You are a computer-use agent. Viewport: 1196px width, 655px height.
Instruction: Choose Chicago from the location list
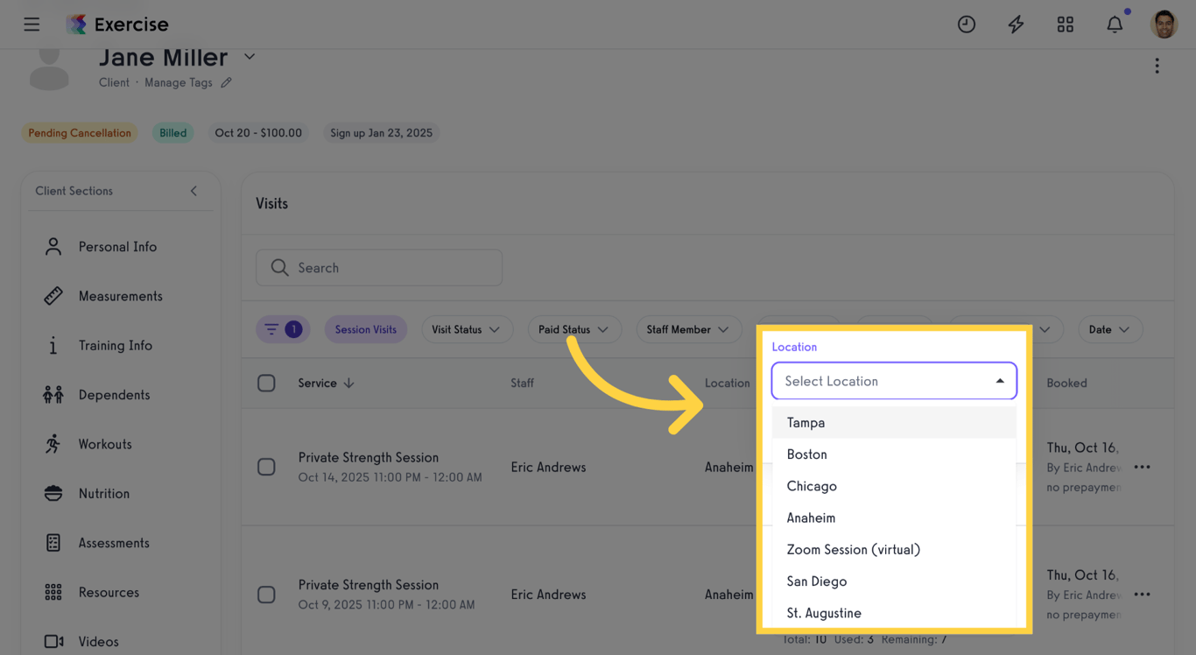(894, 486)
